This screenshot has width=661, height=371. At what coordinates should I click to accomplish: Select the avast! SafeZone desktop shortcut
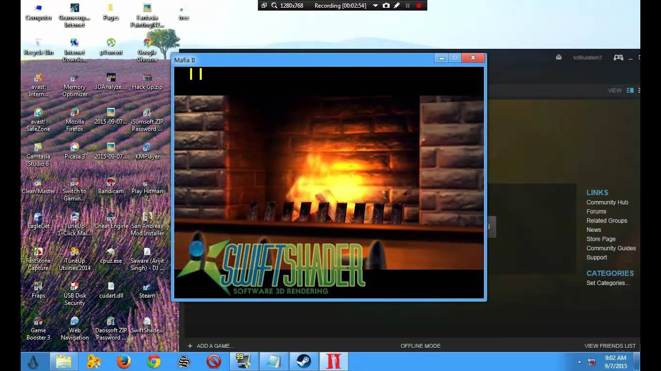[x=38, y=120]
